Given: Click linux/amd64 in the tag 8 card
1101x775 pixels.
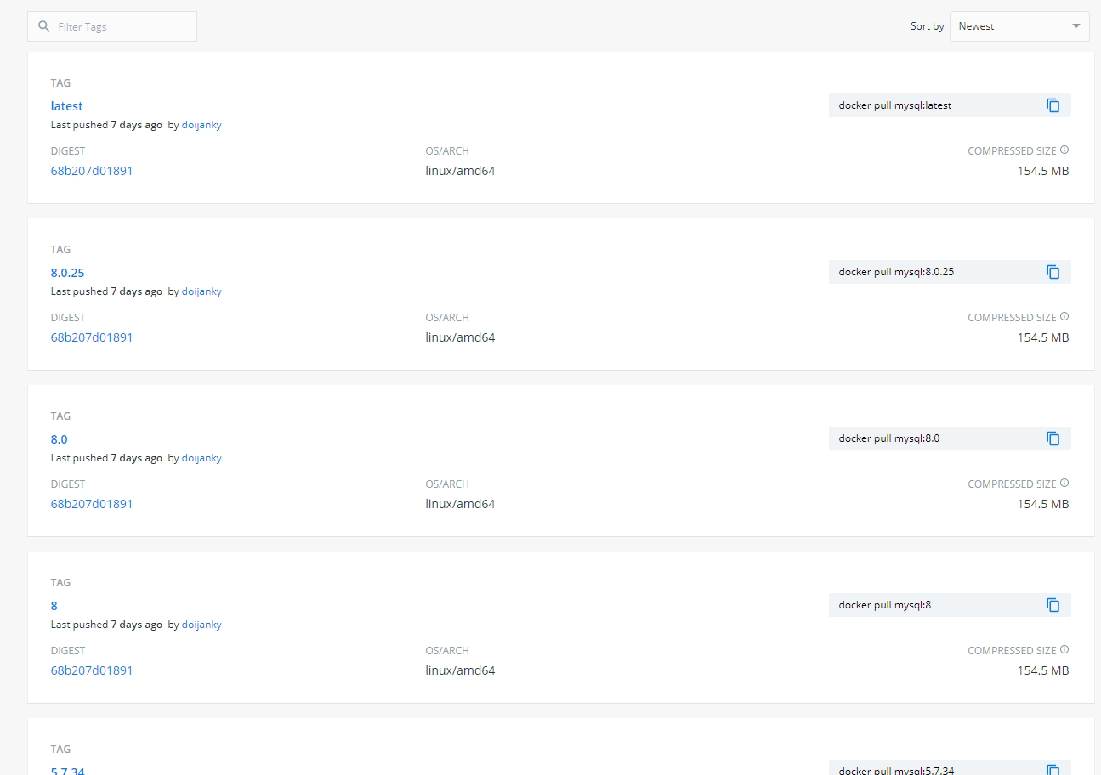Looking at the screenshot, I should (x=460, y=670).
